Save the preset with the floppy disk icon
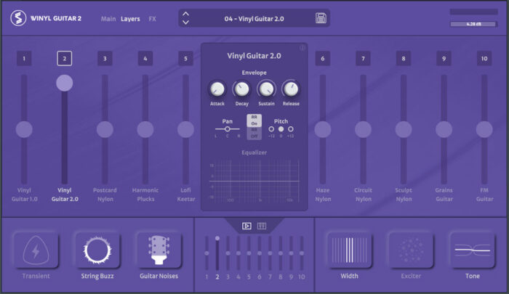509x294 pixels. (x=321, y=18)
